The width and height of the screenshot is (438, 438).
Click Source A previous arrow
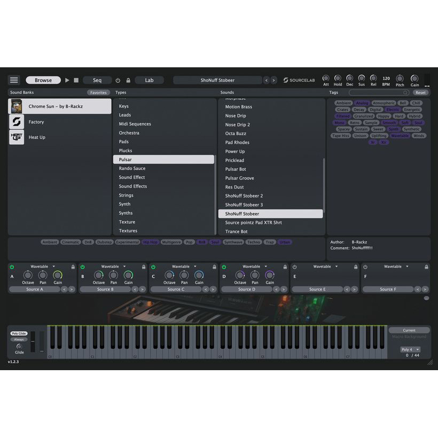pyautogui.click(x=64, y=290)
